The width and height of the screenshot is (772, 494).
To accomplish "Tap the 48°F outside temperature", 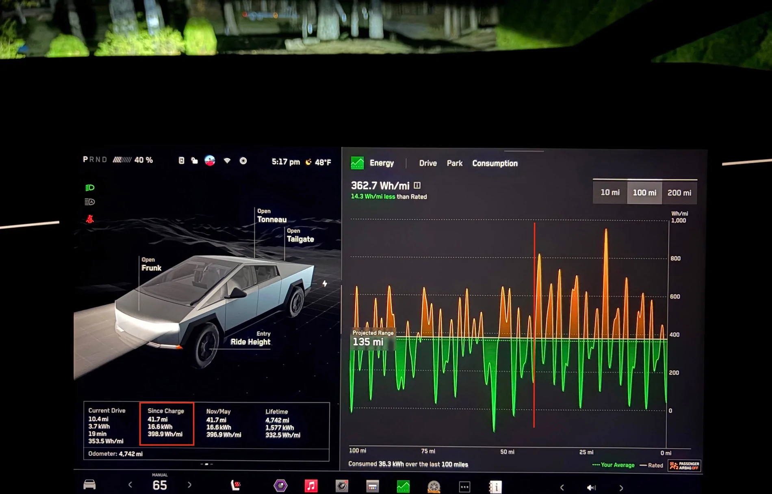I will click(x=323, y=162).
